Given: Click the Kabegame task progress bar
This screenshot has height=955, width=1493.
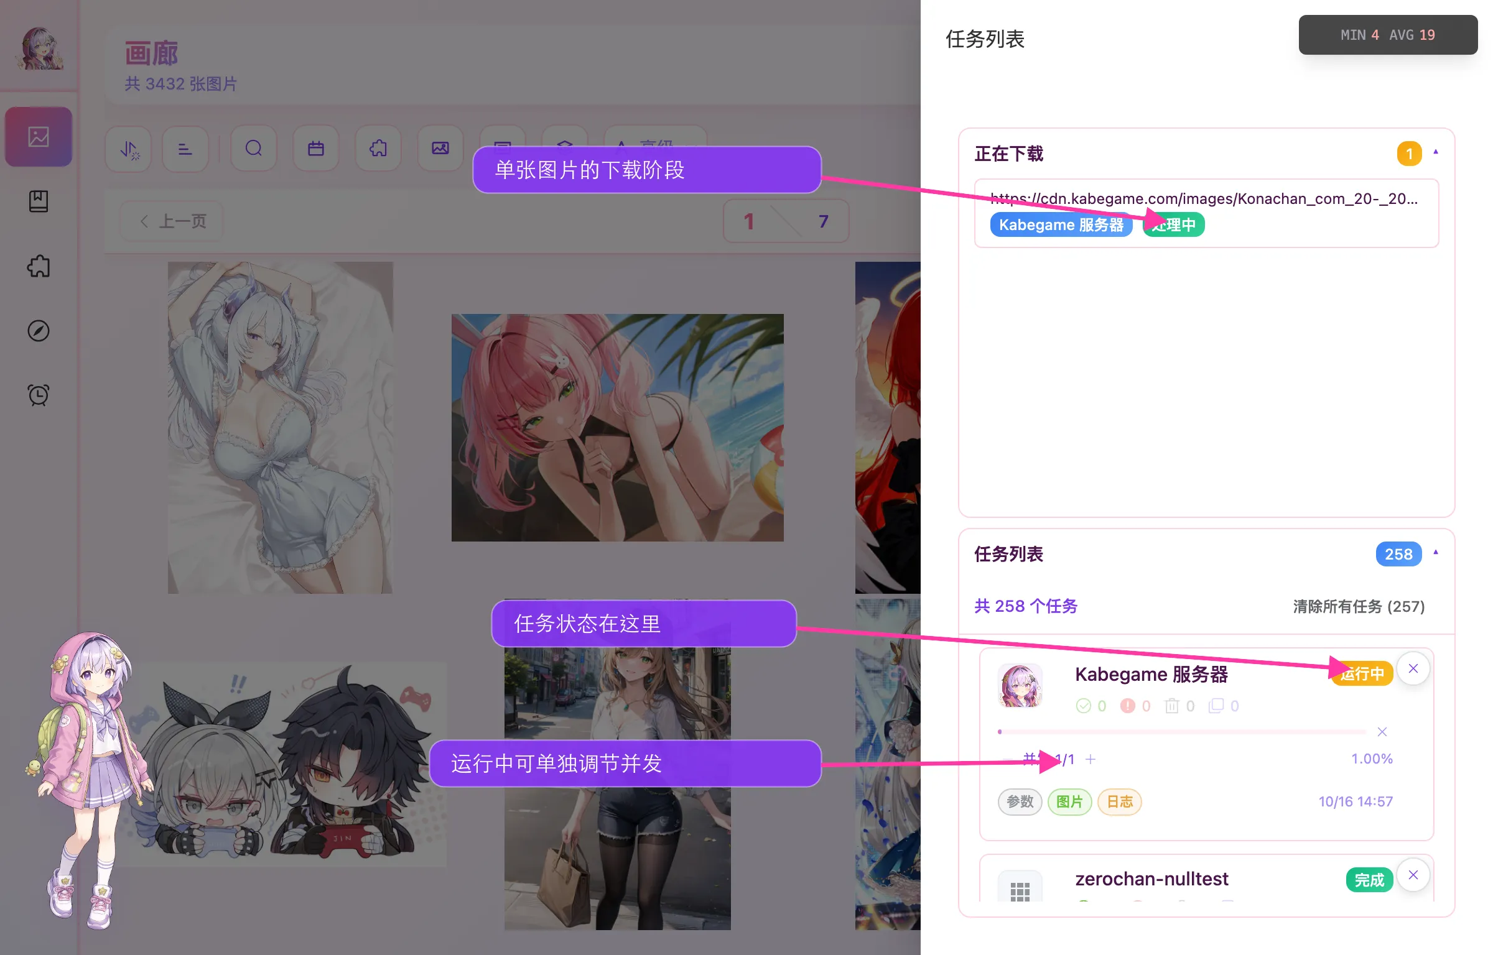Looking at the screenshot, I should 1182,732.
